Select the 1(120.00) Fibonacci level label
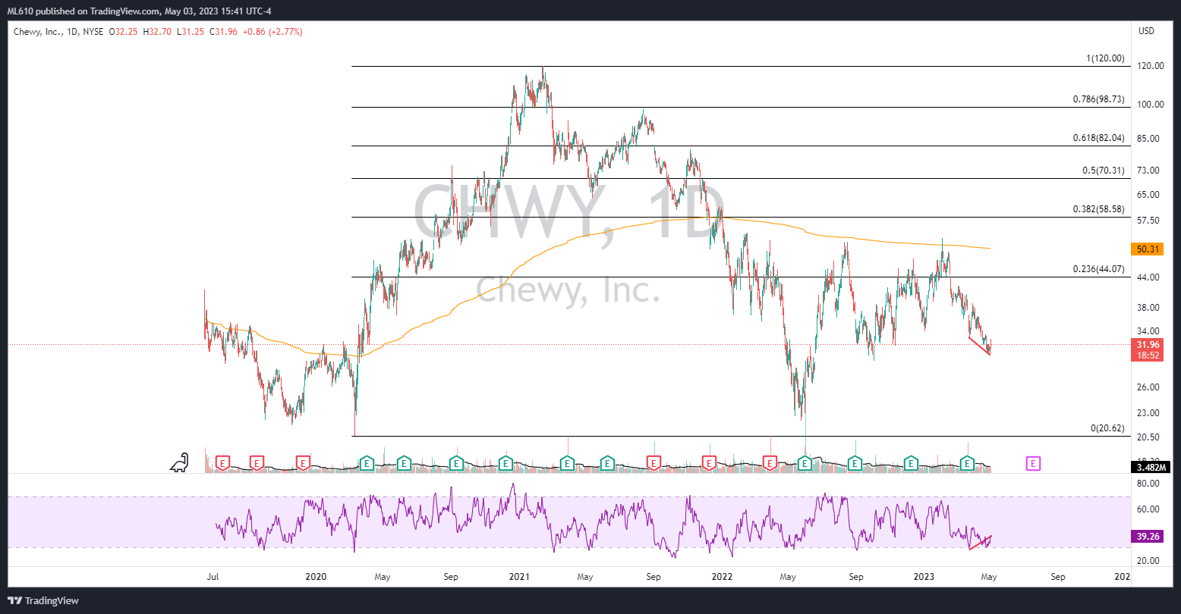This screenshot has height=614, width=1181. [x=1105, y=58]
